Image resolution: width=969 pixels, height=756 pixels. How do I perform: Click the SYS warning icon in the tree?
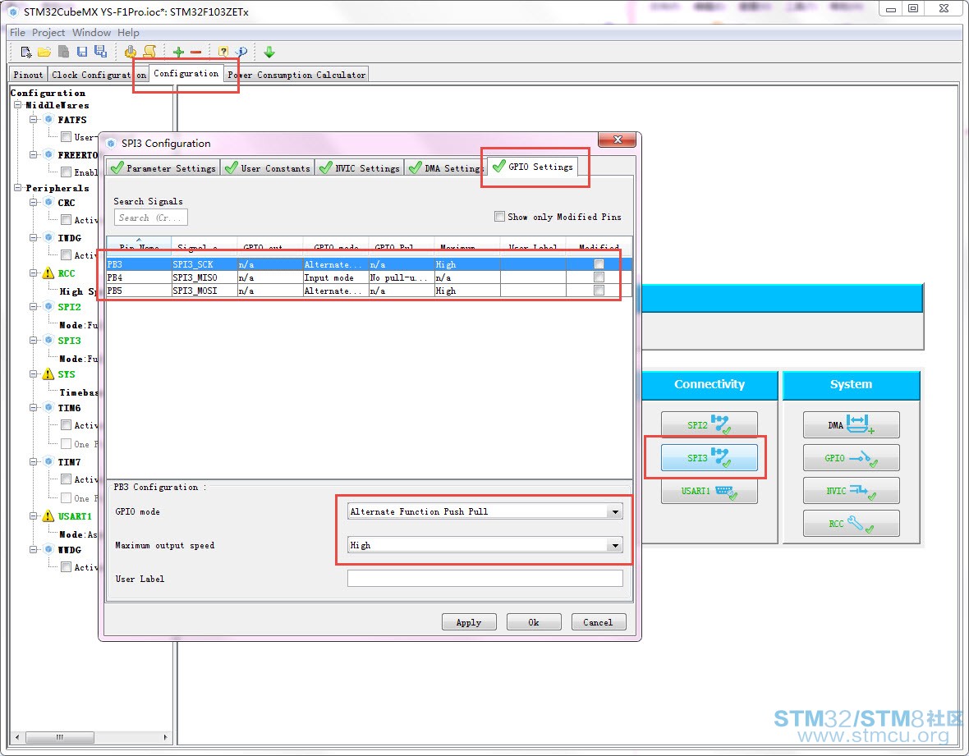(x=48, y=373)
